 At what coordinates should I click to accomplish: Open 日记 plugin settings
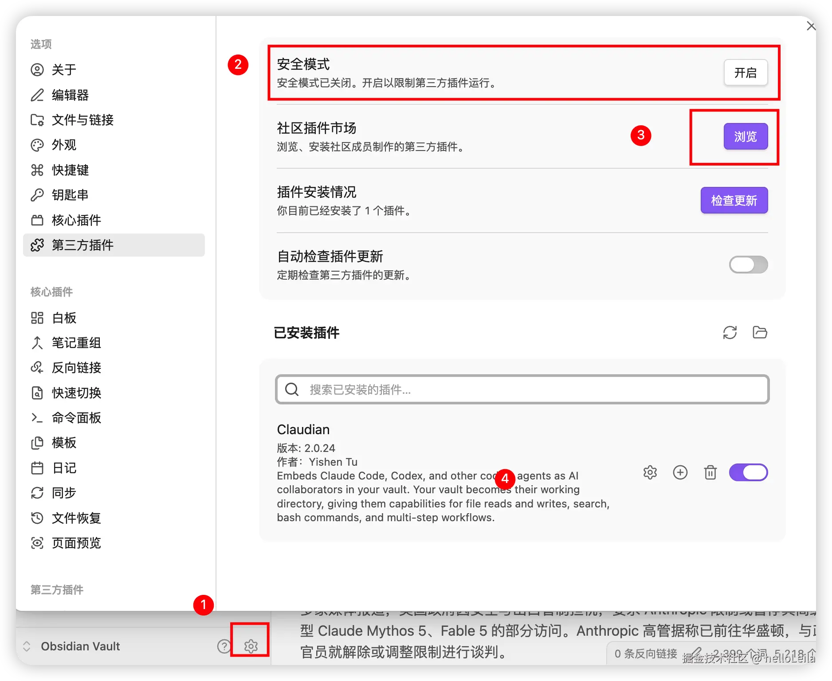pyautogui.click(x=114, y=468)
